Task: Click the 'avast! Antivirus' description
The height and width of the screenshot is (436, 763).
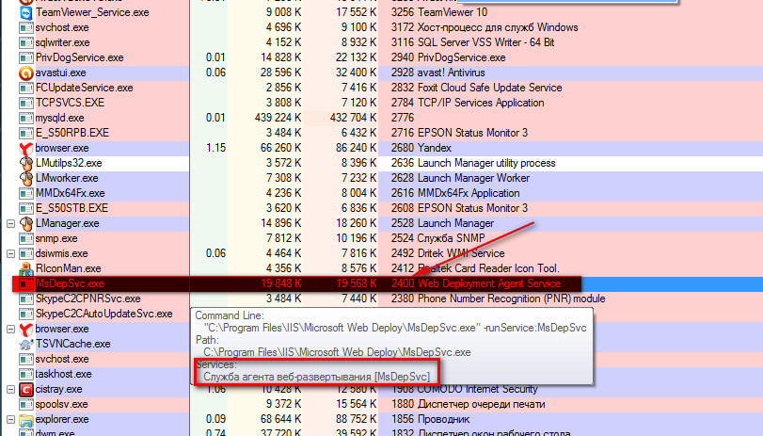Action: coord(452,73)
